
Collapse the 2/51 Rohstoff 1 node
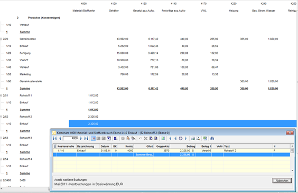1,95
